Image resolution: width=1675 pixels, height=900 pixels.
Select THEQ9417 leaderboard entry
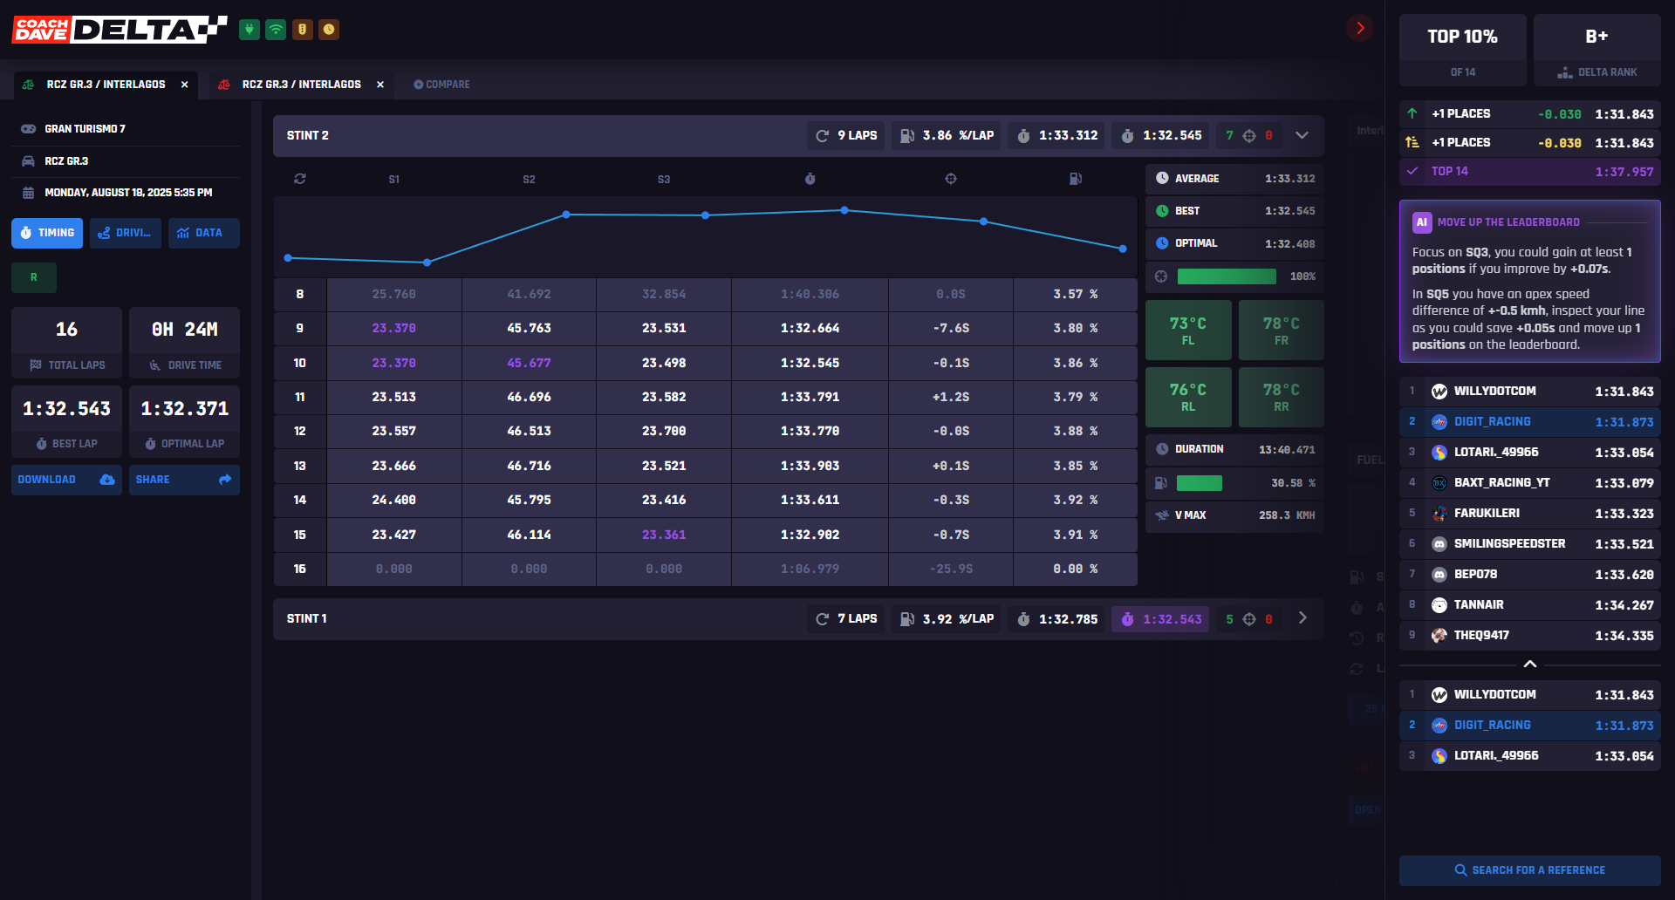1530,636
